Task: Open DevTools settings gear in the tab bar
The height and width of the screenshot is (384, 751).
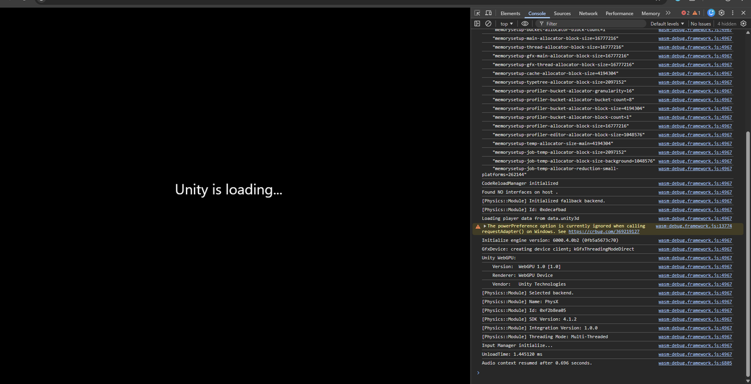Action: 722,13
